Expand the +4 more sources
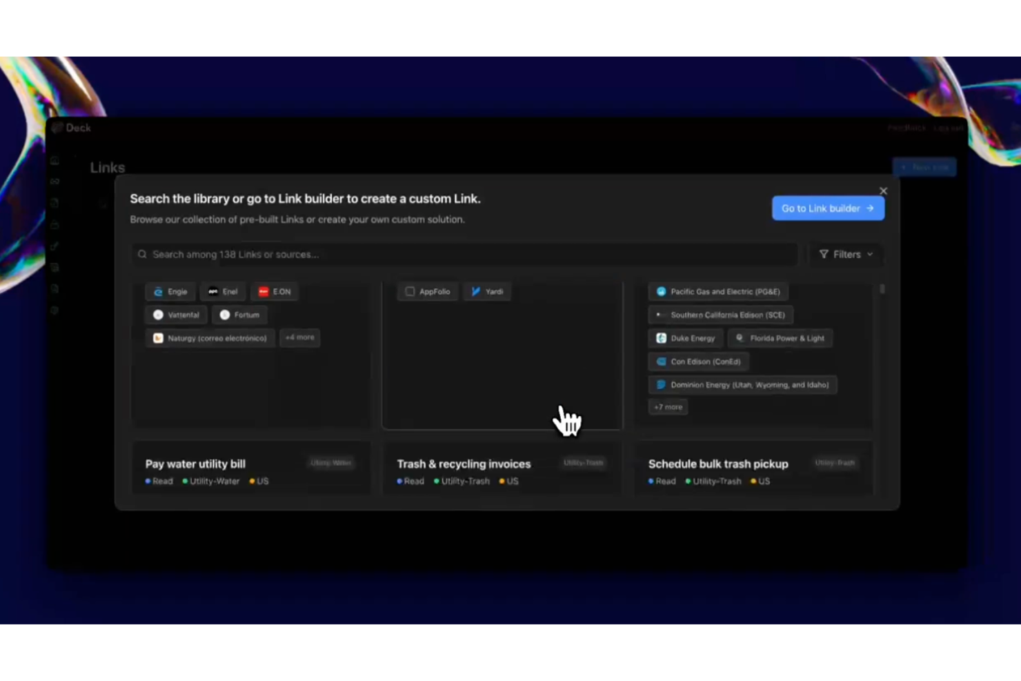Screen dimensions: 1021x681 click(x=299, y=337)
